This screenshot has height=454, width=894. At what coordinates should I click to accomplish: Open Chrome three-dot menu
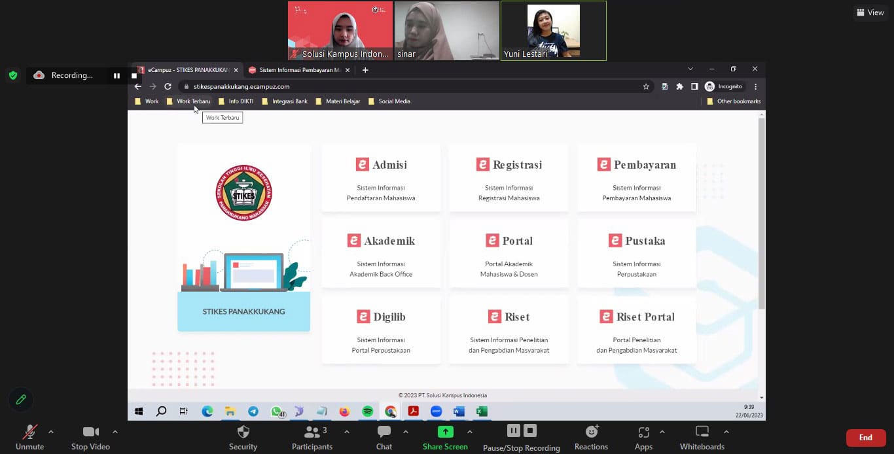pyautogui.click(x=755, y=86)
